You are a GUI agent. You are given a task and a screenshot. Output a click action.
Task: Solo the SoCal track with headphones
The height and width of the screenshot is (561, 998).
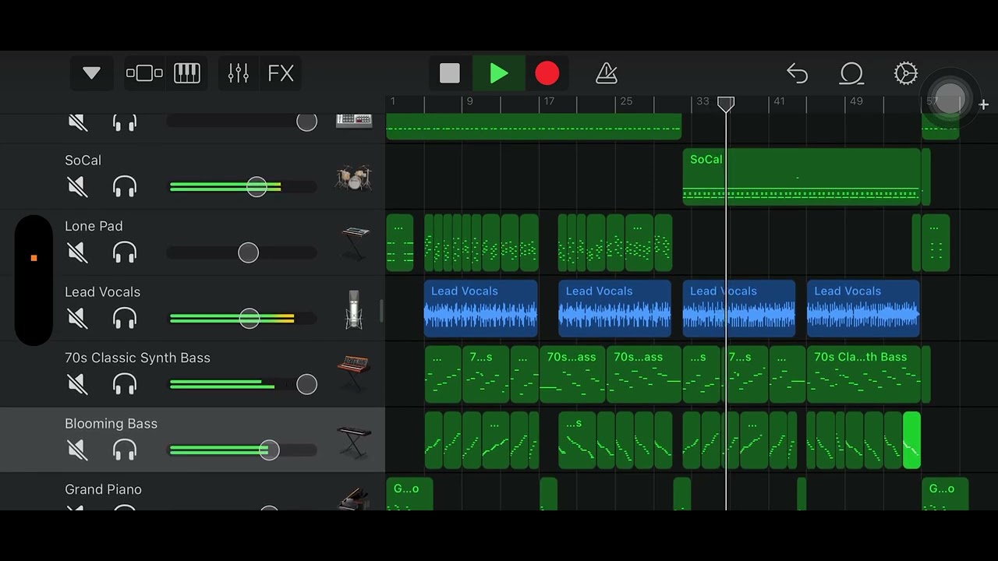click(125, 186)
